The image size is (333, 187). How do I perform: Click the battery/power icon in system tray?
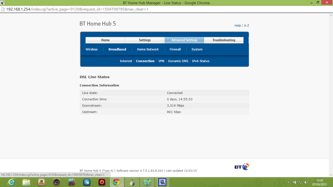coord(294,182)
